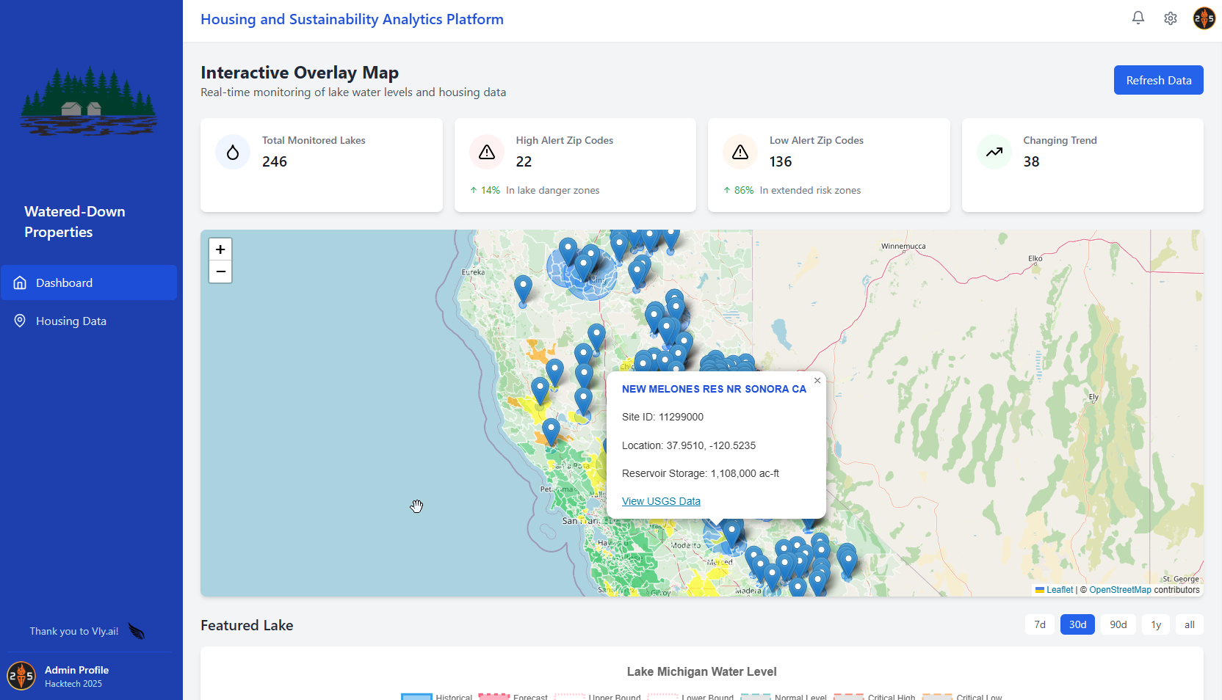This screenshot has width=1222, height=700.
Task: Click the In extended risk zones caption
Action: tap(810, 190)
